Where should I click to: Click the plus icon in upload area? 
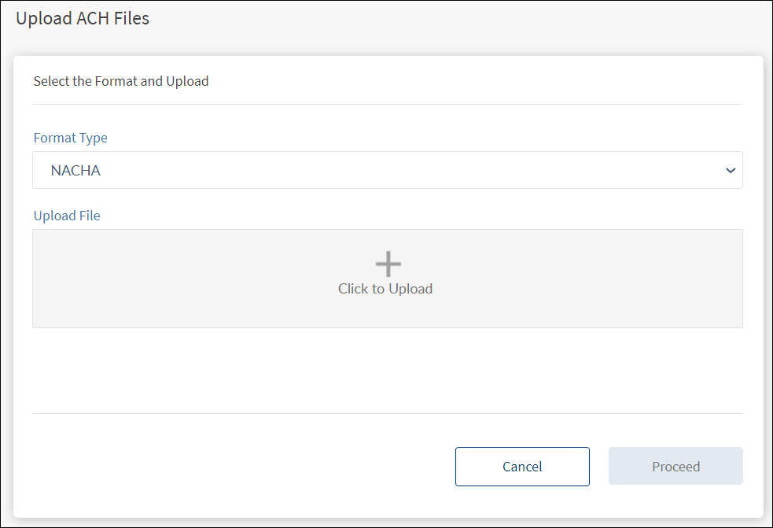click(388, 264)
